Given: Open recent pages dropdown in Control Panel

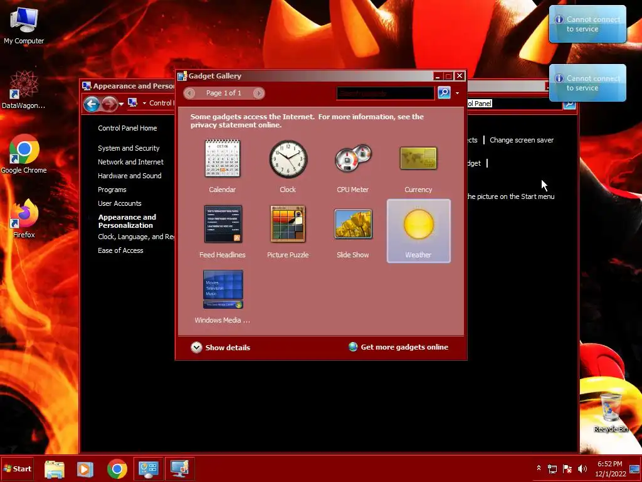Looking at the screenshot, I should [121, 104].
